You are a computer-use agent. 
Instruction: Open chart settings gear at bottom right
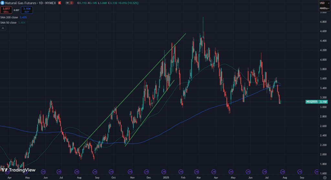[325, 178]
